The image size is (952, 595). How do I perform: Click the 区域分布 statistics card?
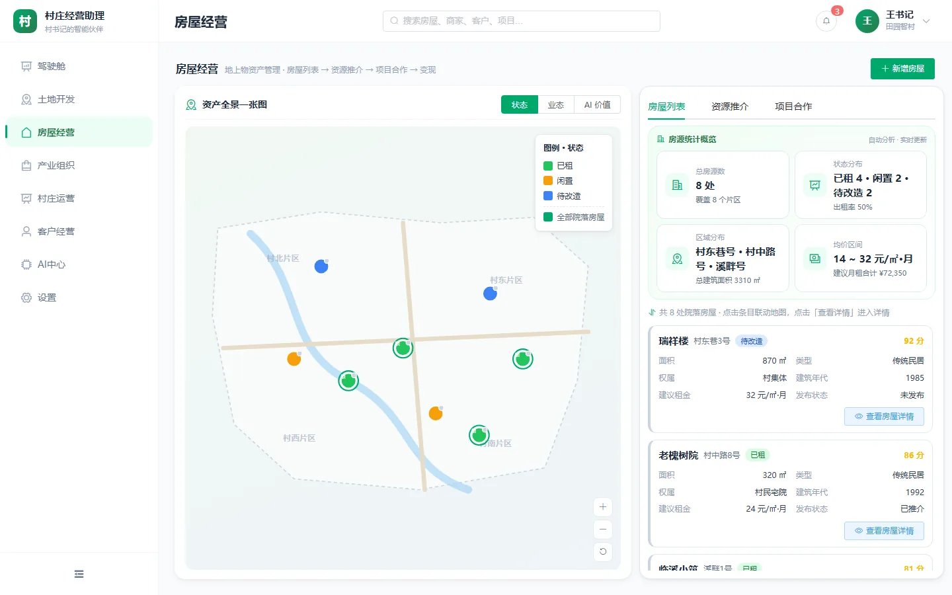point(723,258)
